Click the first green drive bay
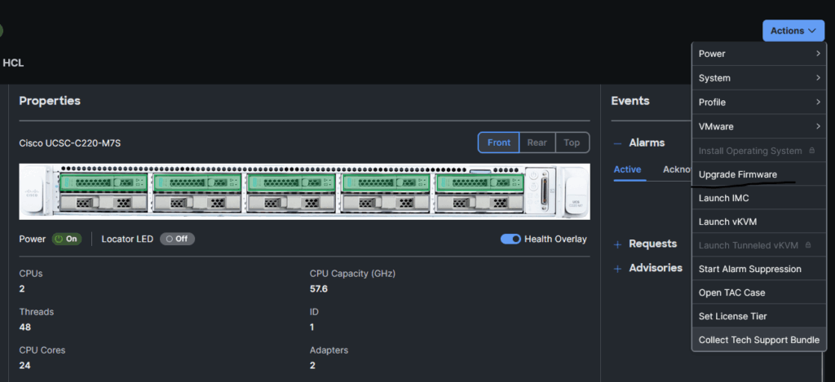835x382 pixels. tap(104, 182)
